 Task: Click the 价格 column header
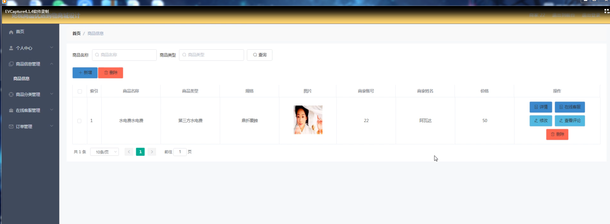[x=484, y=91]
